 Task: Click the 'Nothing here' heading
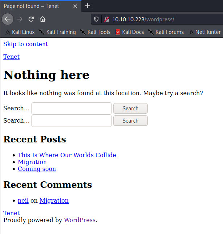point(46,75)
